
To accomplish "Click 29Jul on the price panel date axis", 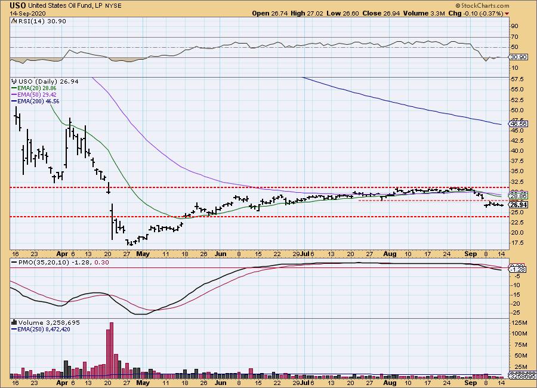I will point(301,254).
